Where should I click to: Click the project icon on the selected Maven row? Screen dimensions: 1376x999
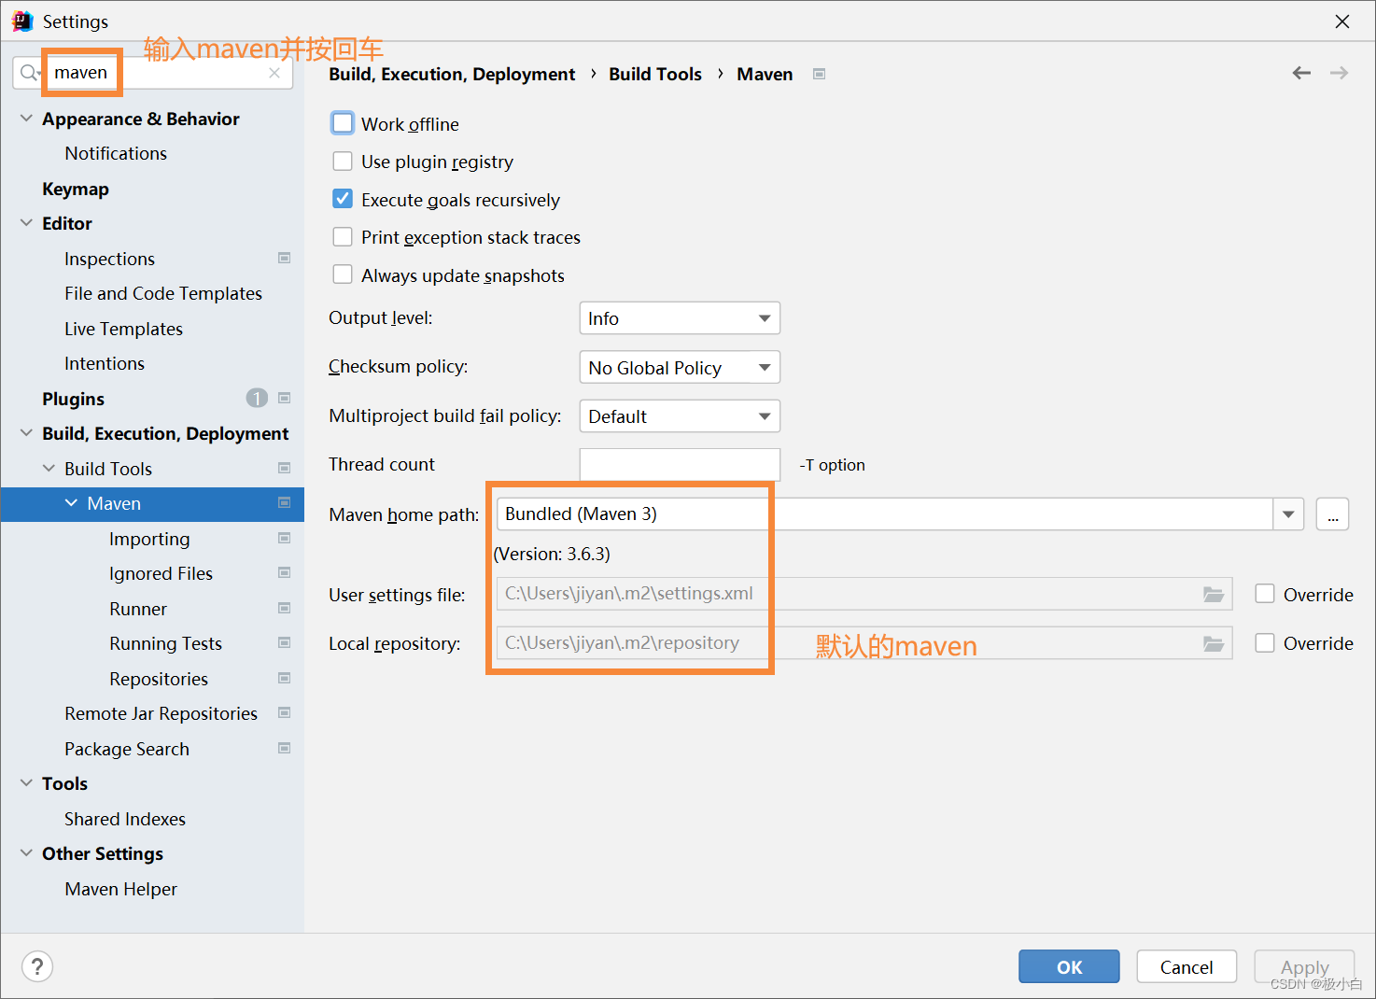tap(284, 502)
